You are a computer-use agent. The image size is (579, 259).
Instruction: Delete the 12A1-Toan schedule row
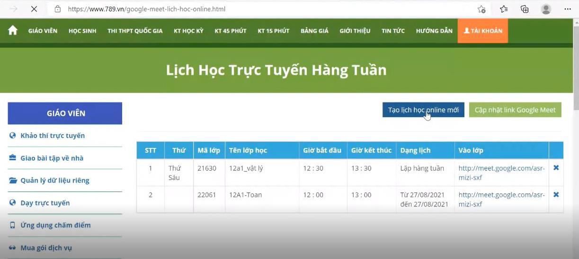(556, 194)
